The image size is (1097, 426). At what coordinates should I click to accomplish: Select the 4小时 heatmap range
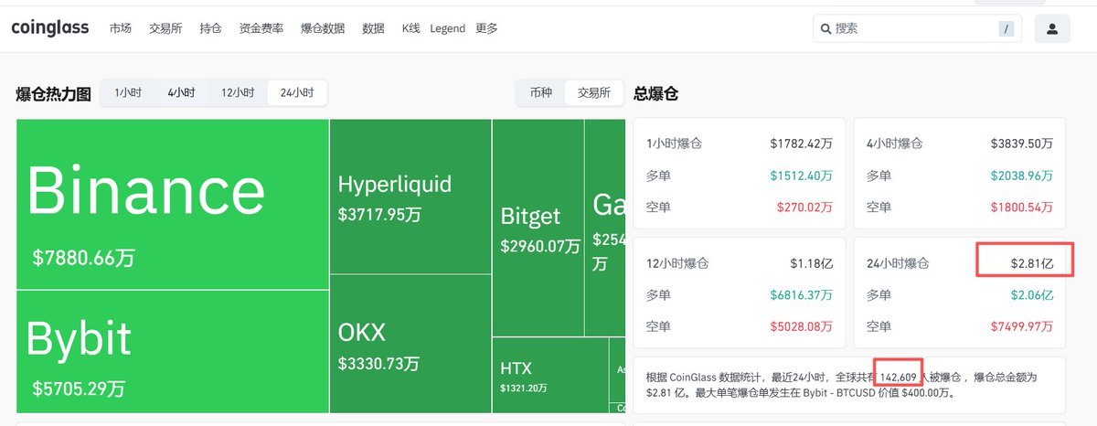pos(181,93)
